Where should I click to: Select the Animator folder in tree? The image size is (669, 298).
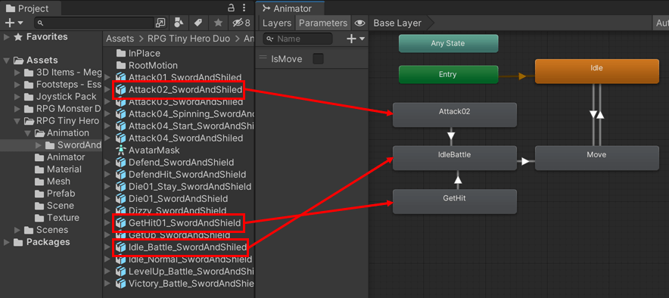coord(60,157)
